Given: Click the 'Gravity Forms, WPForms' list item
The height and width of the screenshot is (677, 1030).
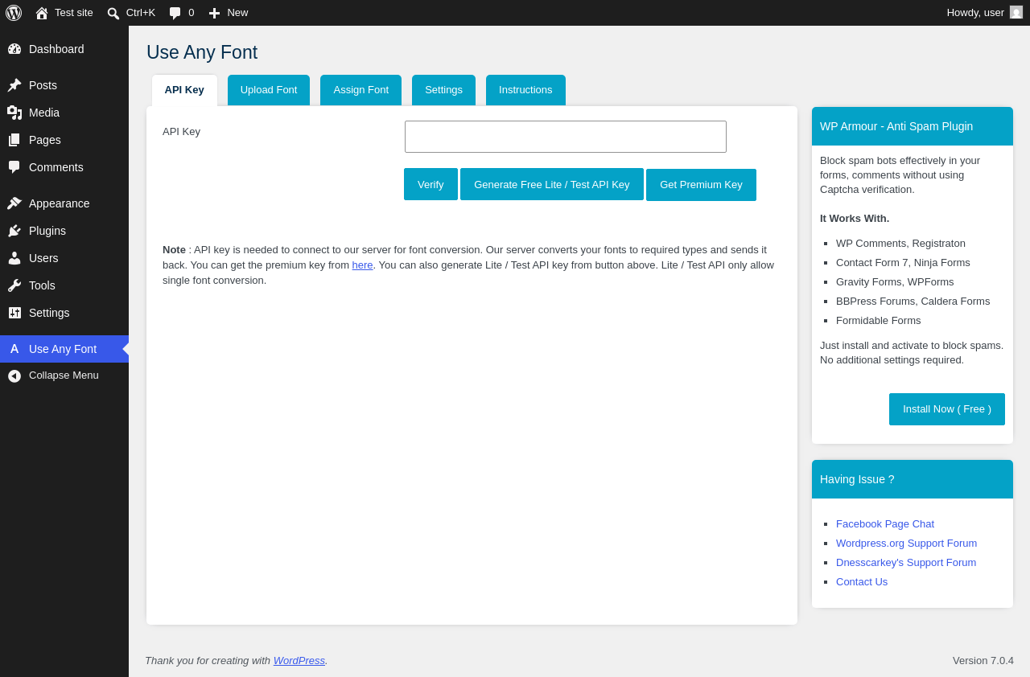Looking at the screenshot, I should click(895, 282).
